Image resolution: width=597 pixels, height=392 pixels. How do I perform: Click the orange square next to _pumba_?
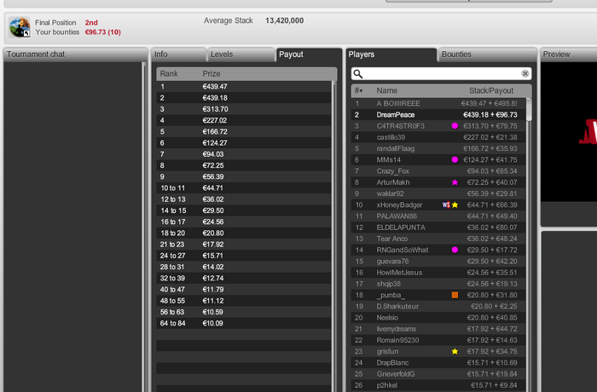click(455, 295)
